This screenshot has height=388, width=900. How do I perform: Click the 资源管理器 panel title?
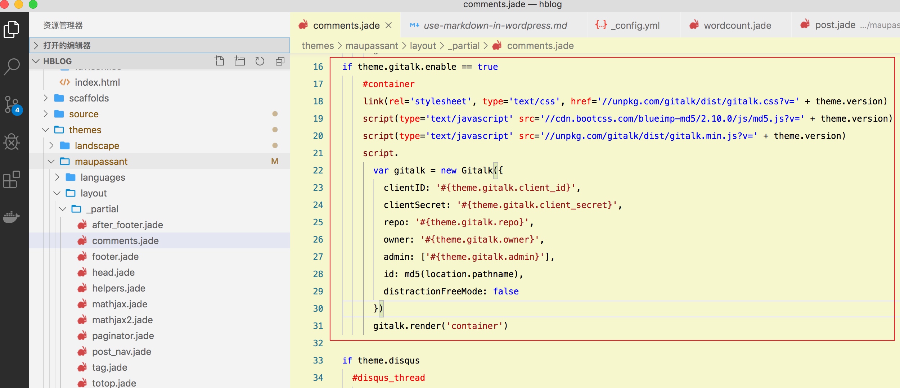(63, 25)
